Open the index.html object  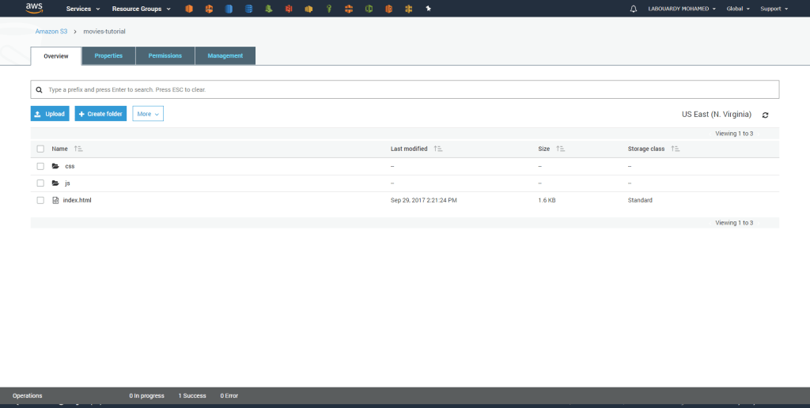click(77, 200)
